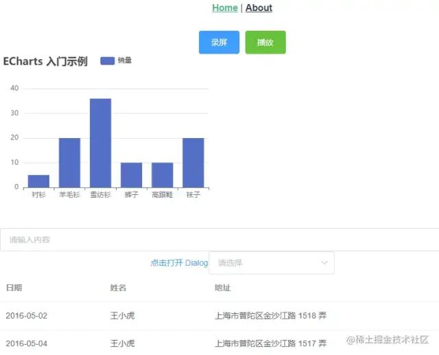The width and height of the screenshot is (439, 355).
Task: Click the 衬衫 bar in chart
Action: 38,181
